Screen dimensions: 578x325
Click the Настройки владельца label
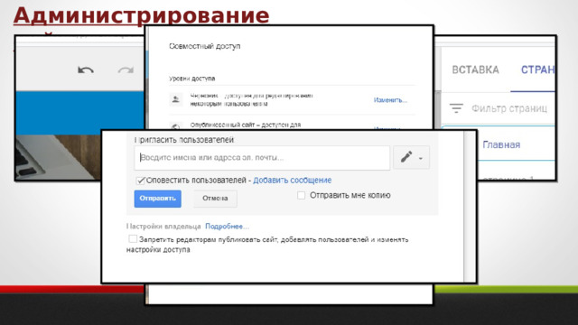tap(163, 227)
